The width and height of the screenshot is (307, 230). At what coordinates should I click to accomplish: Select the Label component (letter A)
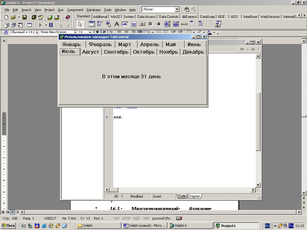(117, 24)
